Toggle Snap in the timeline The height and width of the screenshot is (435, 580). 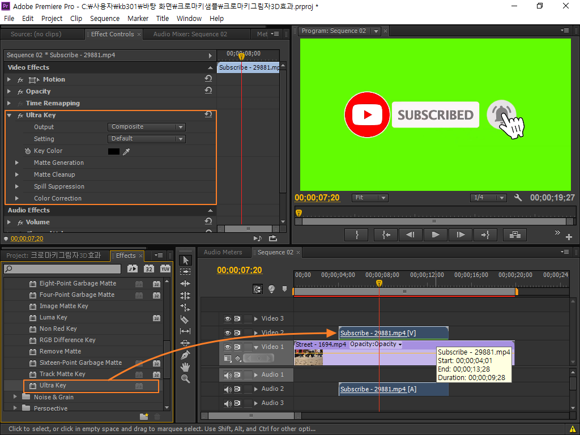258,289
